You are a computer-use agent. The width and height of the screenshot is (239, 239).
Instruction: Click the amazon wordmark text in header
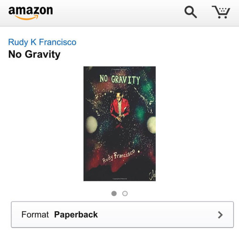pyautogui.click(x=31, y=11)
